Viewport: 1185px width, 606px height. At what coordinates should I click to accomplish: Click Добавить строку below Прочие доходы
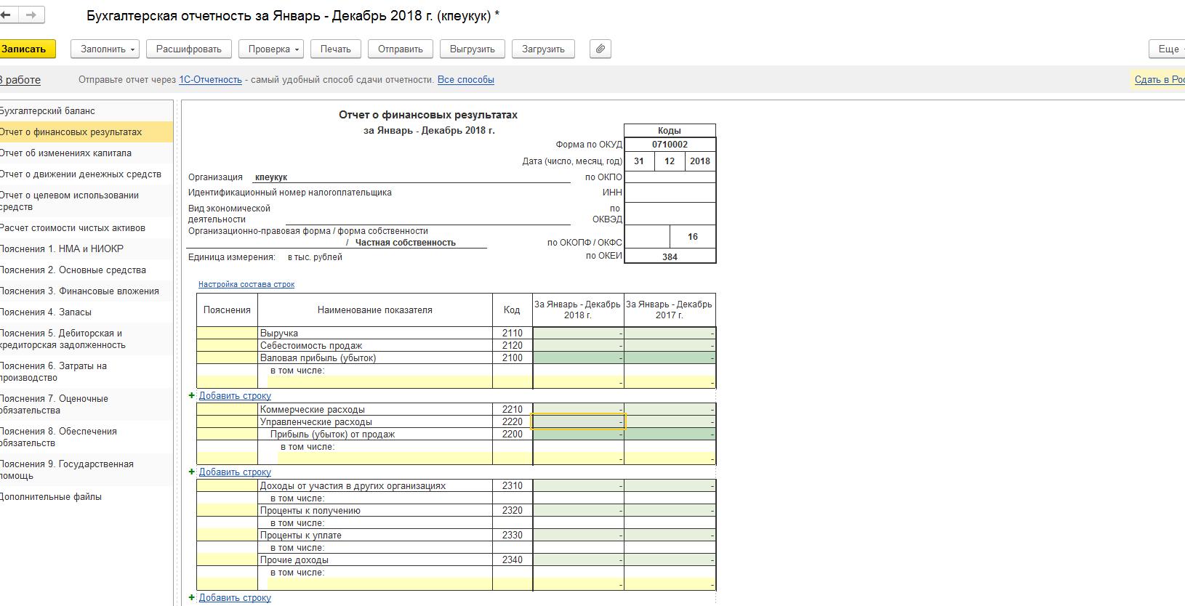click(x=235, y=597)
